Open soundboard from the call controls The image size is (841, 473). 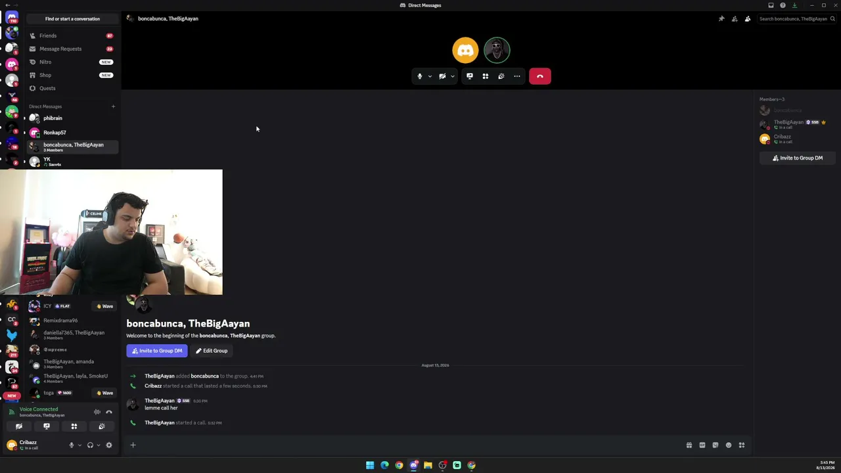pos(501,76)
